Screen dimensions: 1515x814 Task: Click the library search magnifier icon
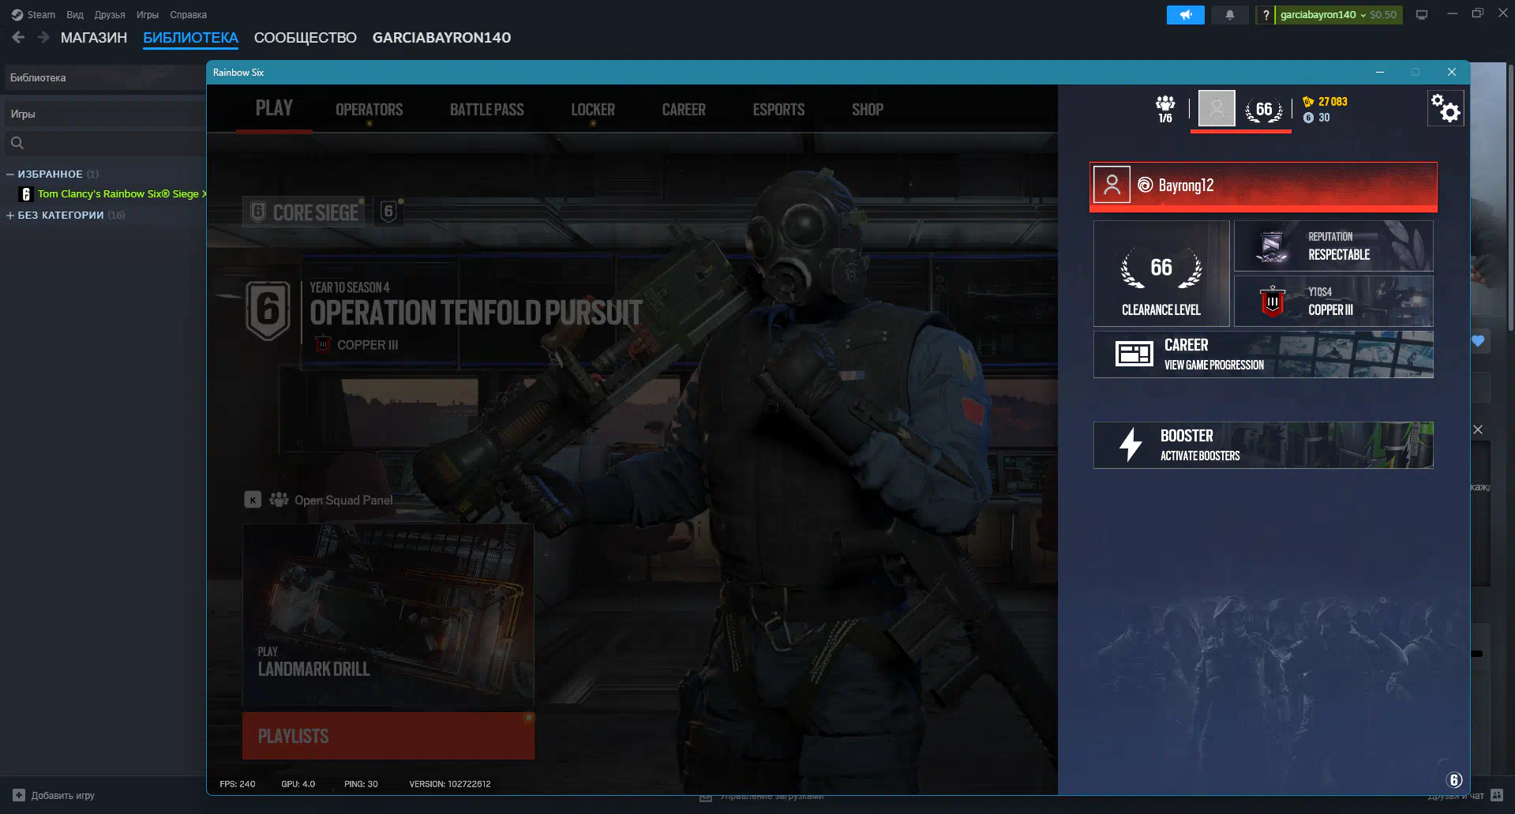tap(17, 143)
